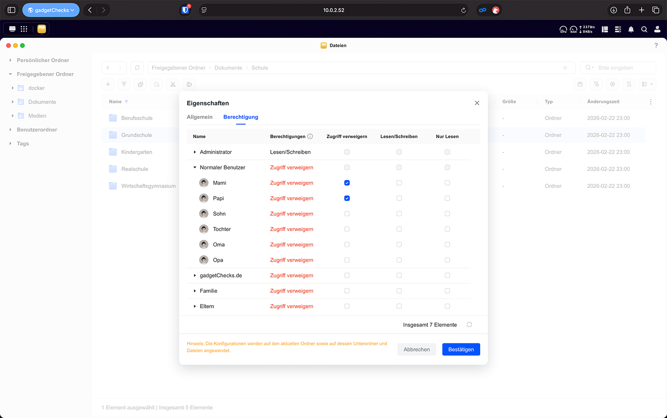Check Nur Lesen for Oma
Image resolution: width=667 pixels, height=418 pixels.
tap(447, 245)
